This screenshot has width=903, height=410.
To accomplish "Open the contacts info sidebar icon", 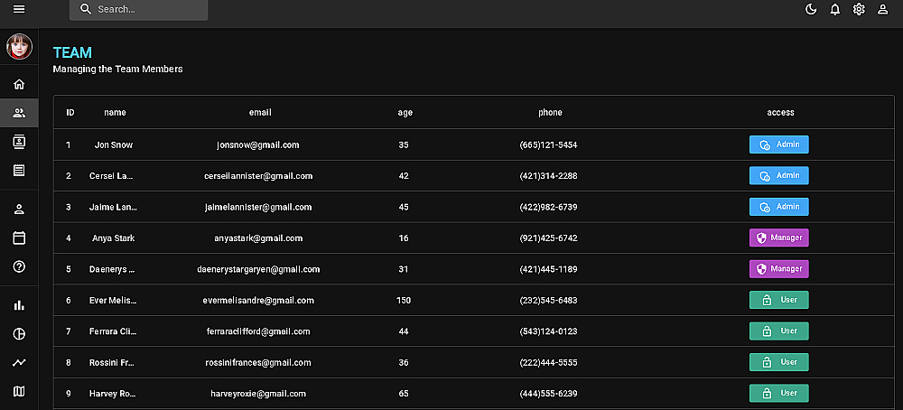I will pyautogui.click(x=19, y=142).
